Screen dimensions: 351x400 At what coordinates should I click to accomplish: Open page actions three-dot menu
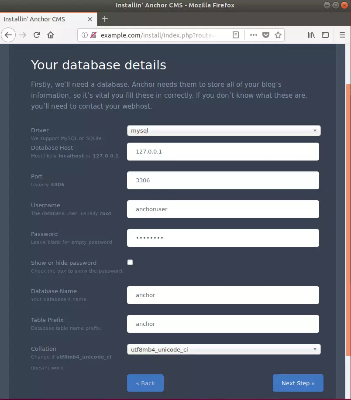pyautogui.click(x=254, y=35)
